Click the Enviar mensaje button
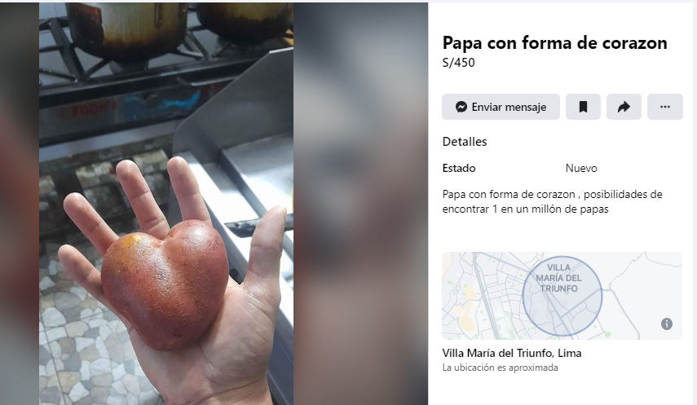This screenshot has height=405, width=697. pyautogui.click(x=501, y=107)
